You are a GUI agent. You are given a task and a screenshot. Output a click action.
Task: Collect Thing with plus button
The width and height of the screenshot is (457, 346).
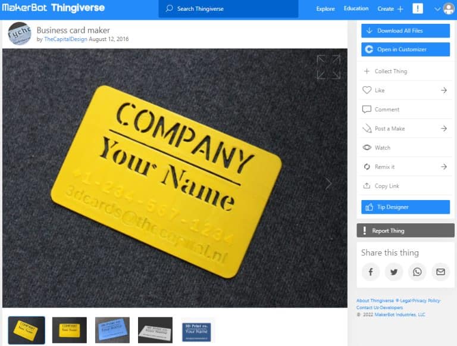[x=367, y=71]
